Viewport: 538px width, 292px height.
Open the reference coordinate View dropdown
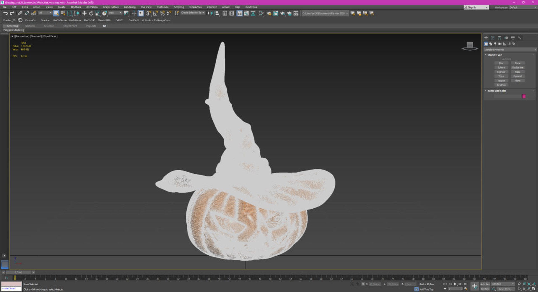pyautogui.click(x=115, y=13)
